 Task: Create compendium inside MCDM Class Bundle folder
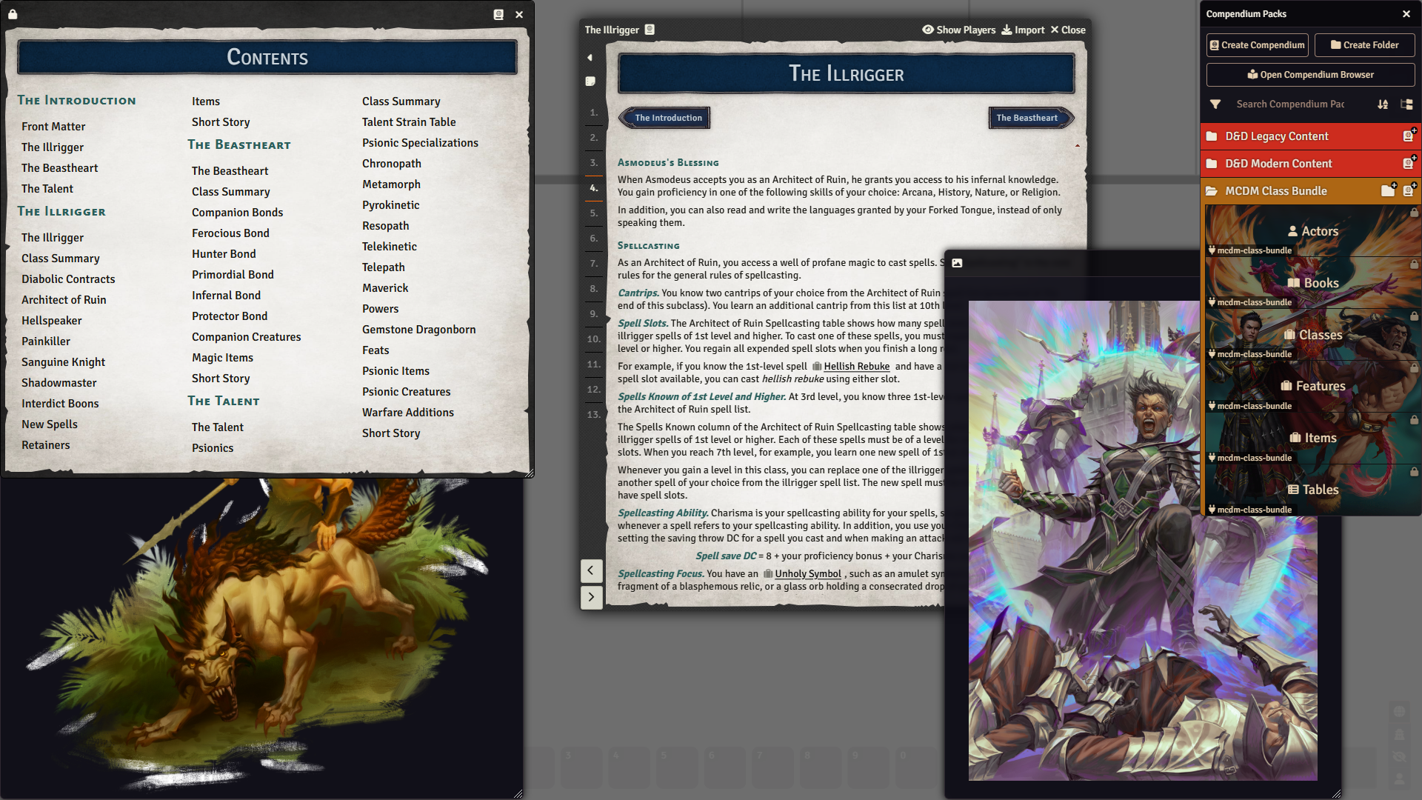[1409, 190]
